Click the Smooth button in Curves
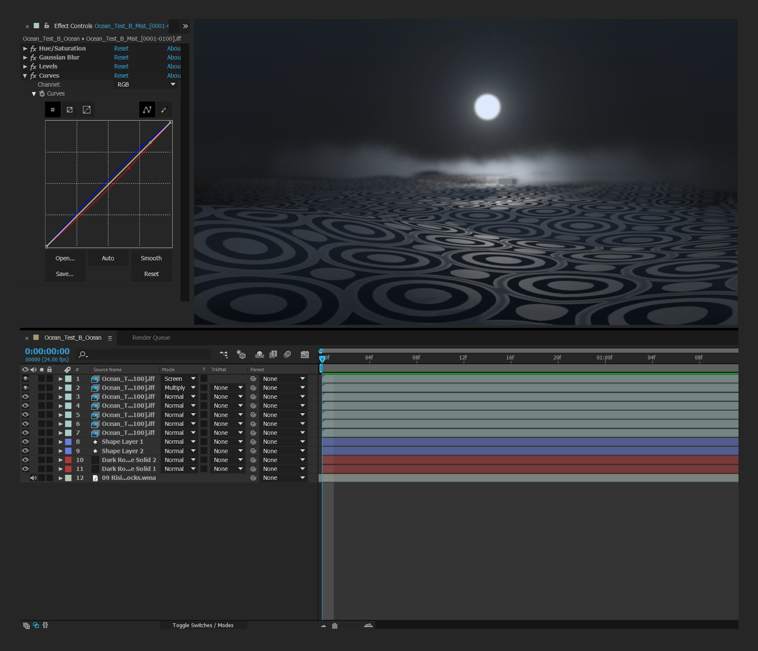The image size is (758, 651). (151, 258)
